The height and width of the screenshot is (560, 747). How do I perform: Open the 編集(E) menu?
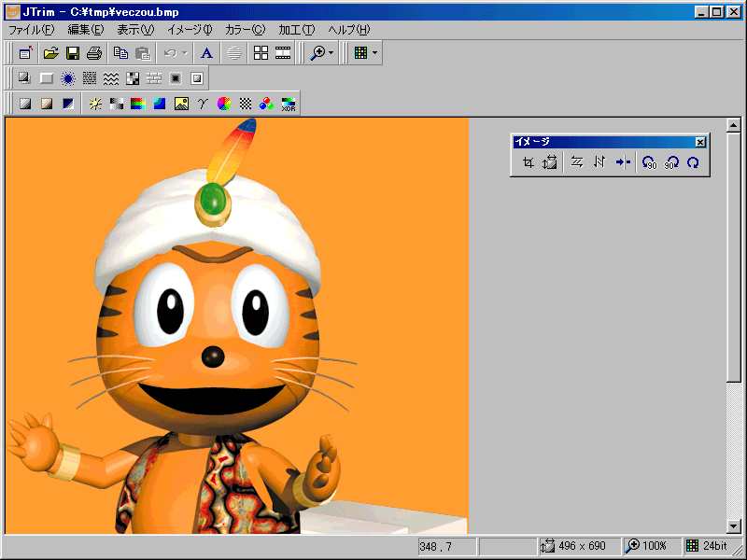[x=86, y=30]
